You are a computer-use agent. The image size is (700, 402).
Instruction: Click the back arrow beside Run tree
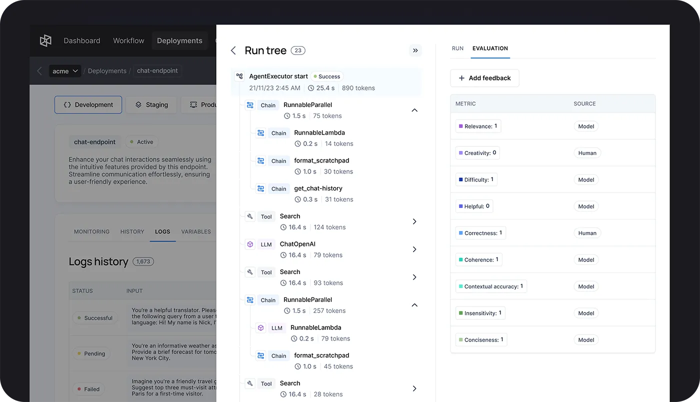tap(233, 50)
